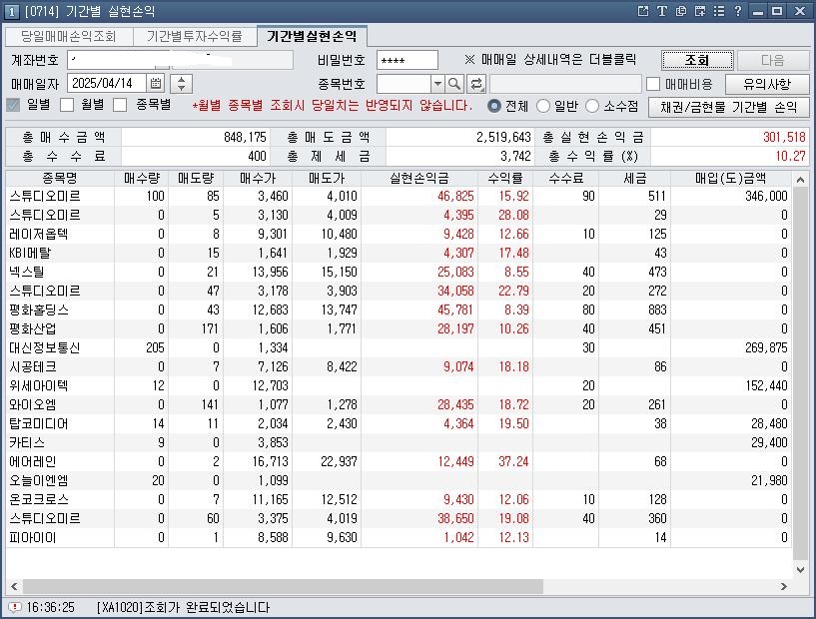Click the swap arrows icon beside 종목번호
This screenshot has width=816, height=619.
476,84
